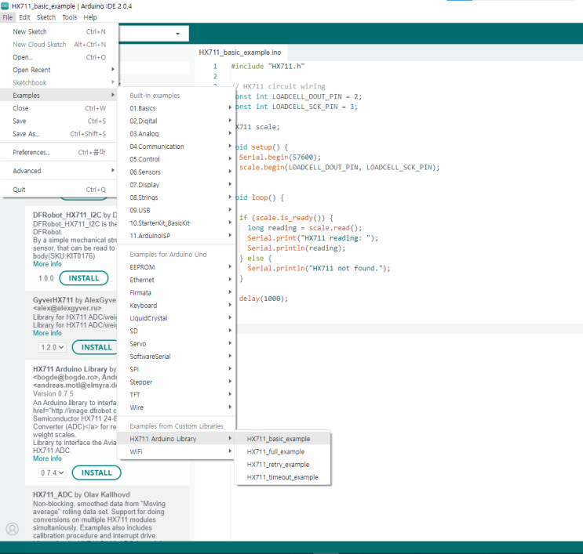Image resolution: width=583 pixels, height=554 pixels.
Task: Click HX711_ADC by Olav Kallhovd library title
Action: 82,495
